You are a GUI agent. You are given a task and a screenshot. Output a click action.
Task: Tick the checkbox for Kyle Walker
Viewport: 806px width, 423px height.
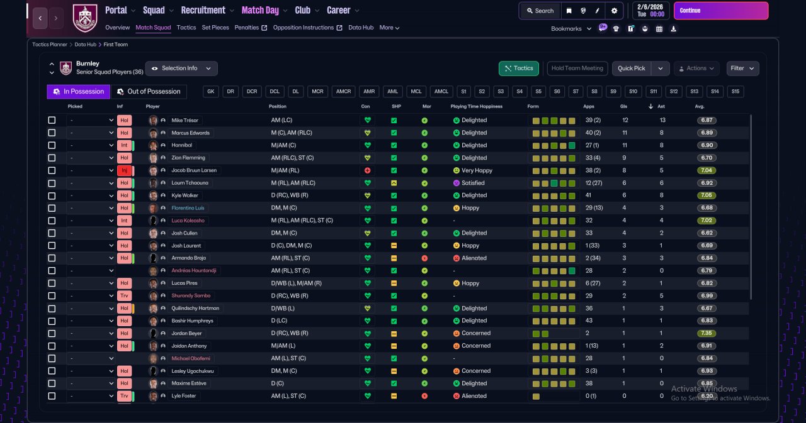click(x=52, y=195)
